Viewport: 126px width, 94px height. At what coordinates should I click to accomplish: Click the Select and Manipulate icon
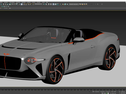pyautogui.click(x=19, y=4)
